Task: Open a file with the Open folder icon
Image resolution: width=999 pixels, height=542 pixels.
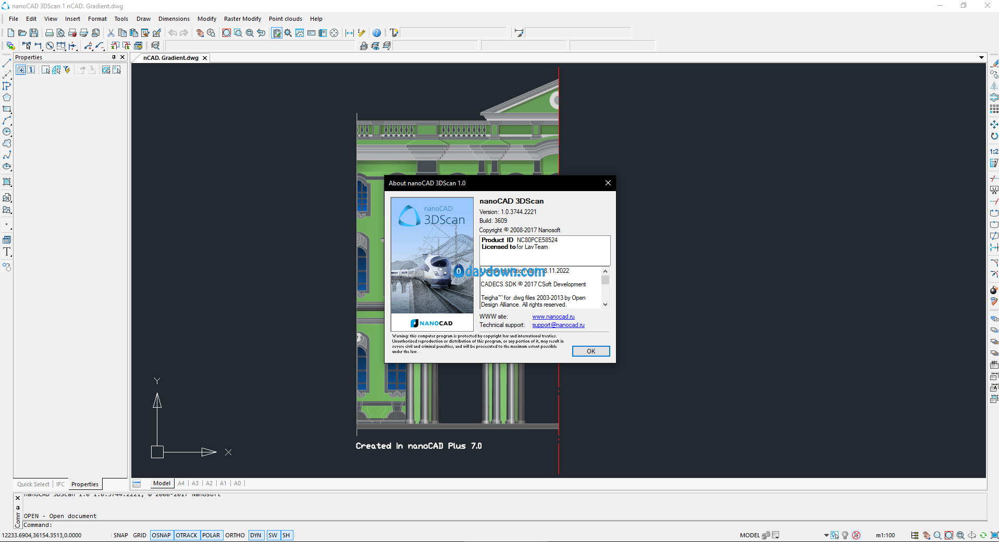Action: point(22,33)
